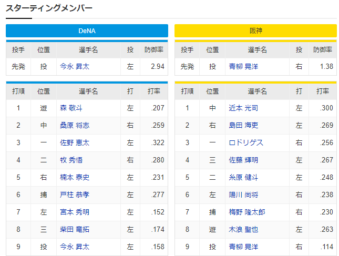The image size is (339, 256).
Task: Select batting average .267
Action: coord(326,160)
